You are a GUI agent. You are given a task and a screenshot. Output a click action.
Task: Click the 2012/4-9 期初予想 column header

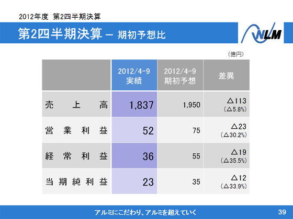pos(180,75)
